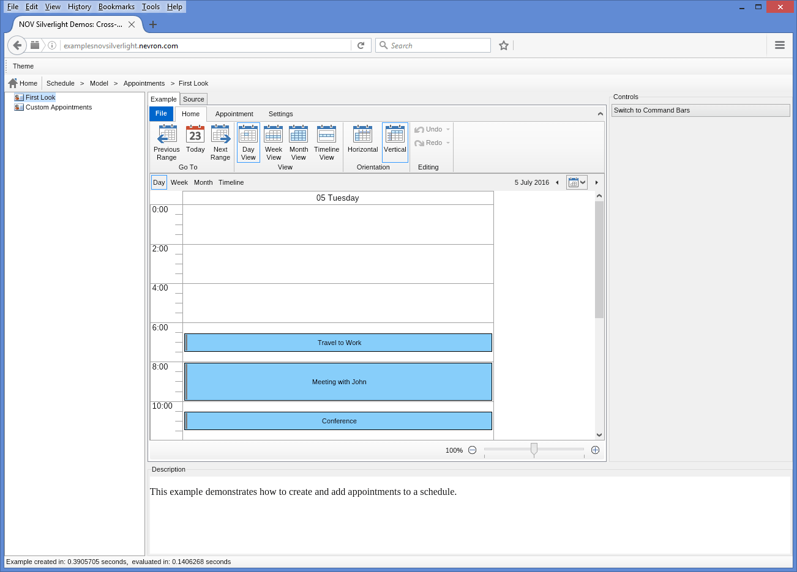Screen dimensions: 797x572
Task: Click the zoom out minus icon
Action: point(472,450)
